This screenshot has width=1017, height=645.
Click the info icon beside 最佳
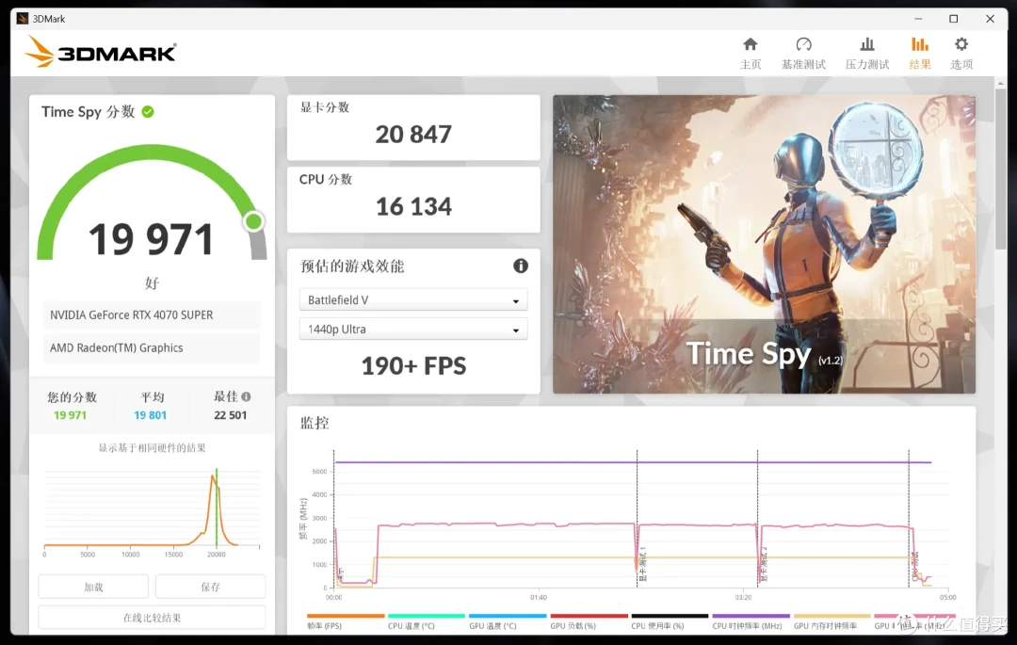[x=246, y=396]
